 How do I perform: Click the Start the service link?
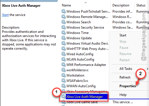(x=5, y=15)
